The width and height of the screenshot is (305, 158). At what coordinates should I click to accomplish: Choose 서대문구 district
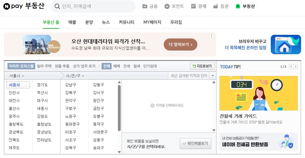pos(100,132)
